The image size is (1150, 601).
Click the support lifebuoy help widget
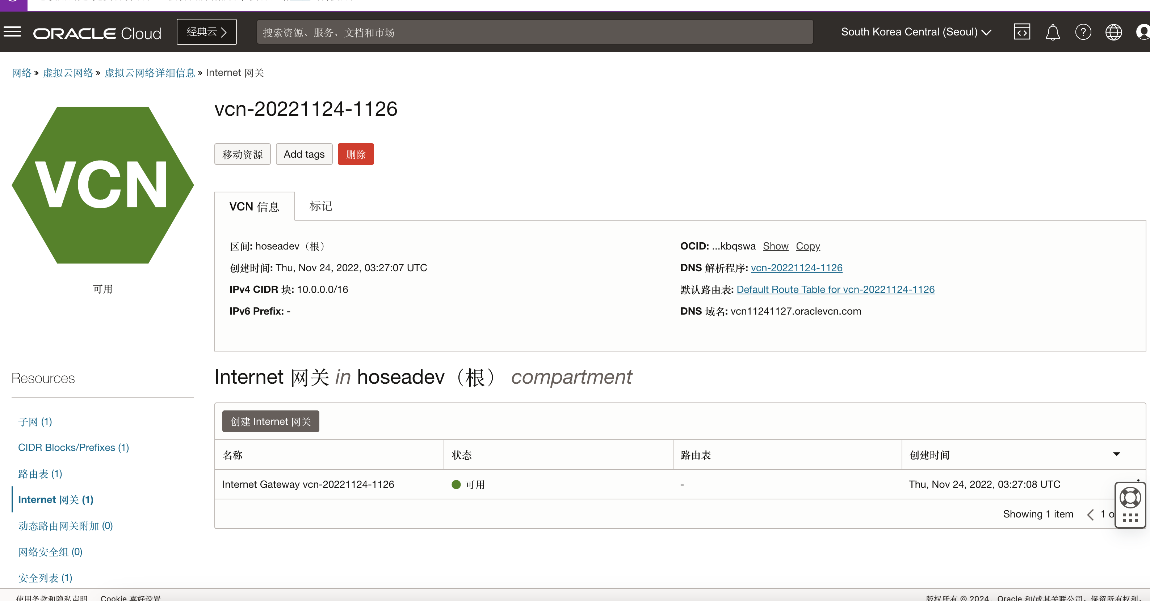pyautogui.click(x=1130, y=498)
